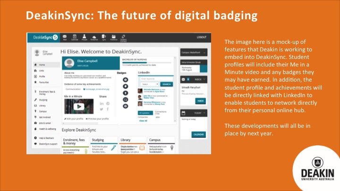Click the credit points progress bar
Image resolution: width=340 pixels, height=191 pixels.
(x=146, y=63)
